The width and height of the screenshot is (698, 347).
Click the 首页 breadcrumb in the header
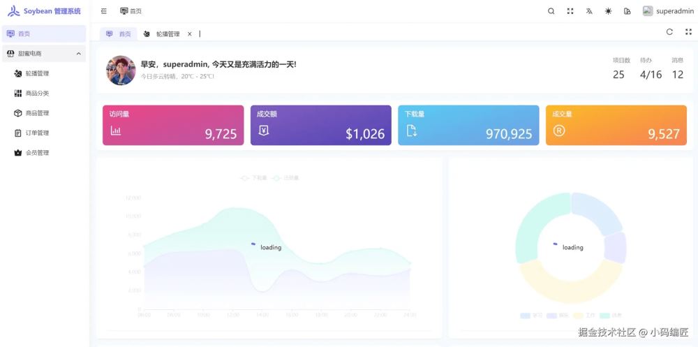(131, 11)
